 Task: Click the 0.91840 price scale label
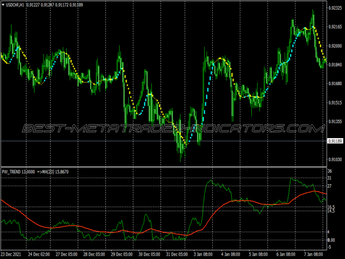[x=335, y=64]
